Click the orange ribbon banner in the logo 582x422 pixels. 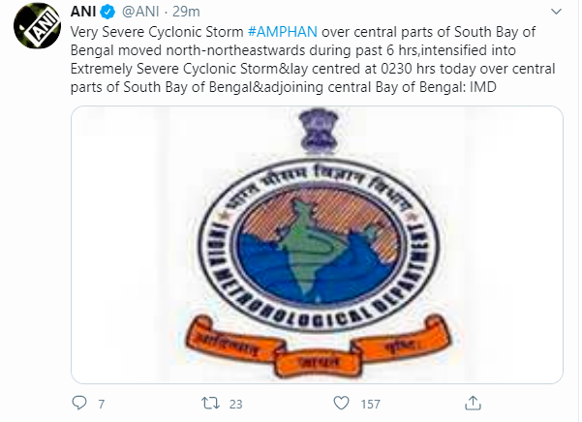318,346
